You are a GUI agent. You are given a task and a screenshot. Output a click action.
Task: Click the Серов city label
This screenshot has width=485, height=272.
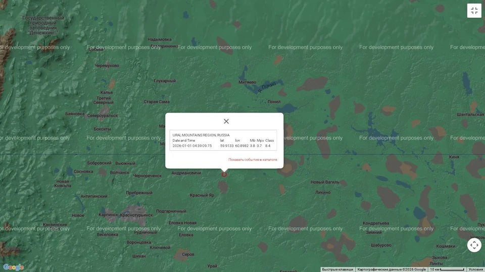[188, 254]
